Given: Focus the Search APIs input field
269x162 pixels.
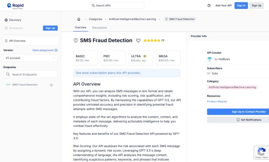Looking at the screenshot, I should pyautogui.click(x=117, y=6).
